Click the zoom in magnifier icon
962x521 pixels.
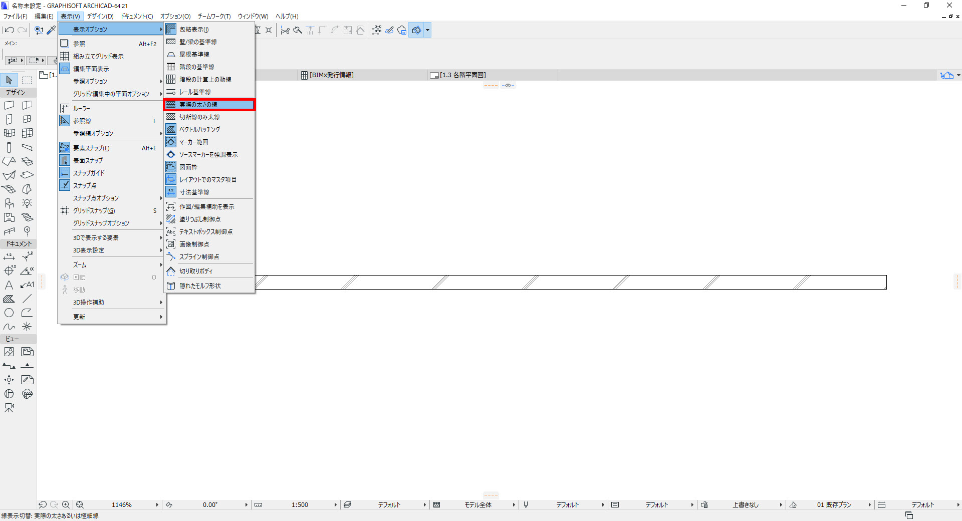click(66, 505)
